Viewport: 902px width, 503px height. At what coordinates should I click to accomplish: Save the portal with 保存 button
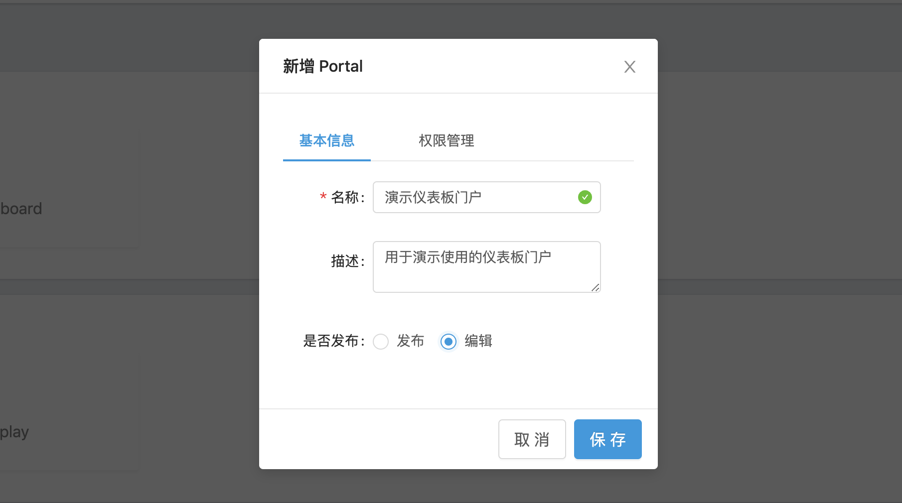point(607,439)
